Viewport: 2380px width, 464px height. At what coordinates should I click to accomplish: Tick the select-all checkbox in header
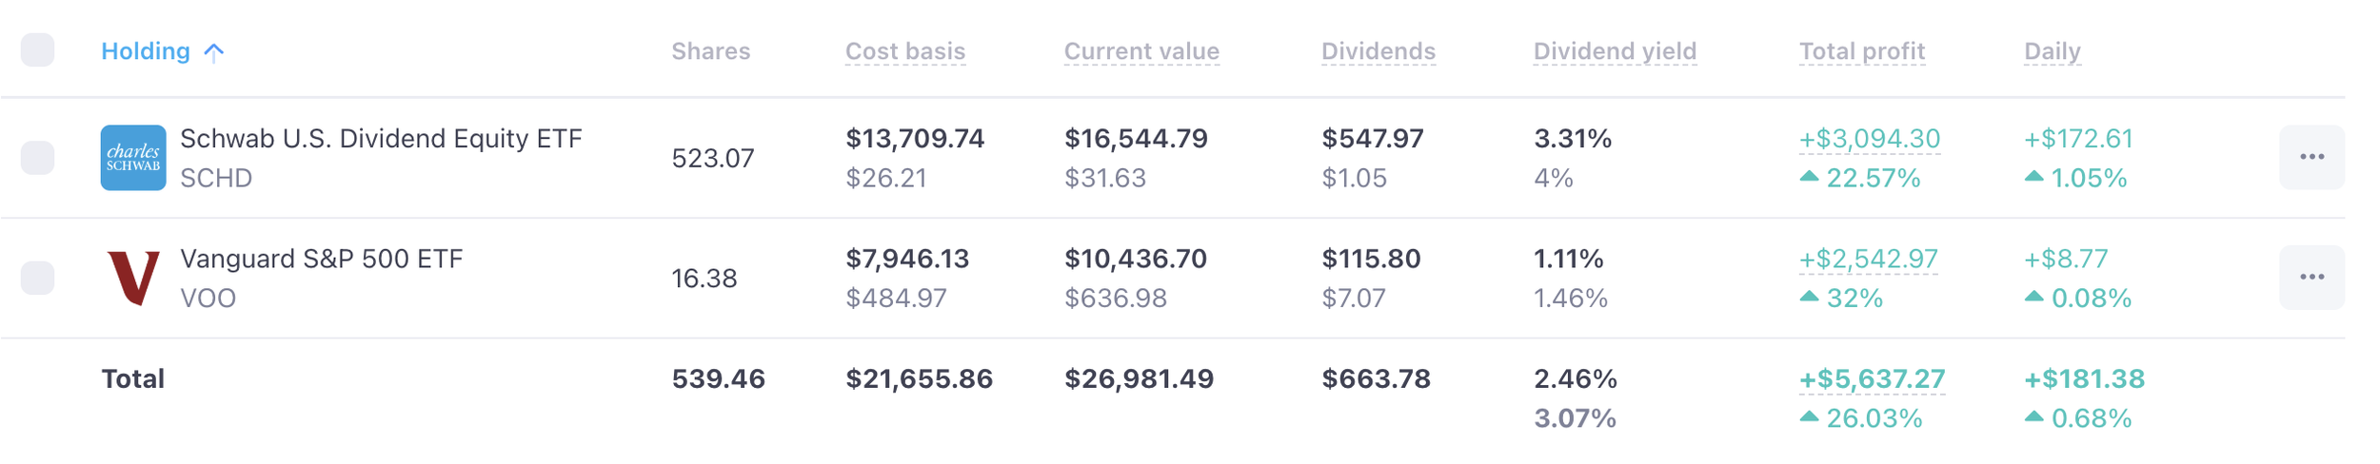tap(38, 49)
